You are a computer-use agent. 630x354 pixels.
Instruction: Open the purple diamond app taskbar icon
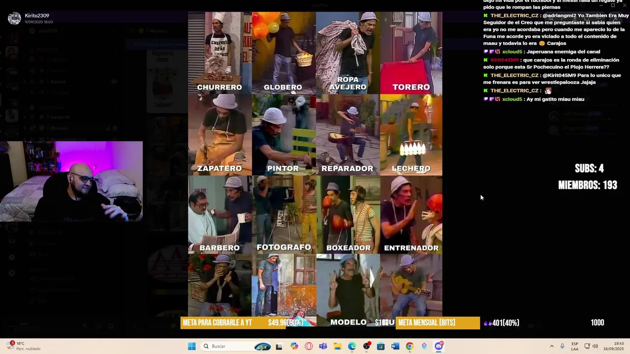[424, 346]
